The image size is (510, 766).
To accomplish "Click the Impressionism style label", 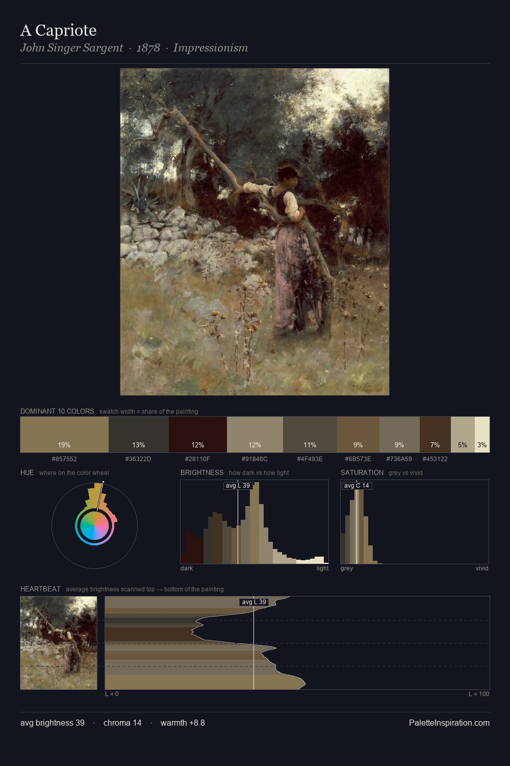I will (211, 48).
